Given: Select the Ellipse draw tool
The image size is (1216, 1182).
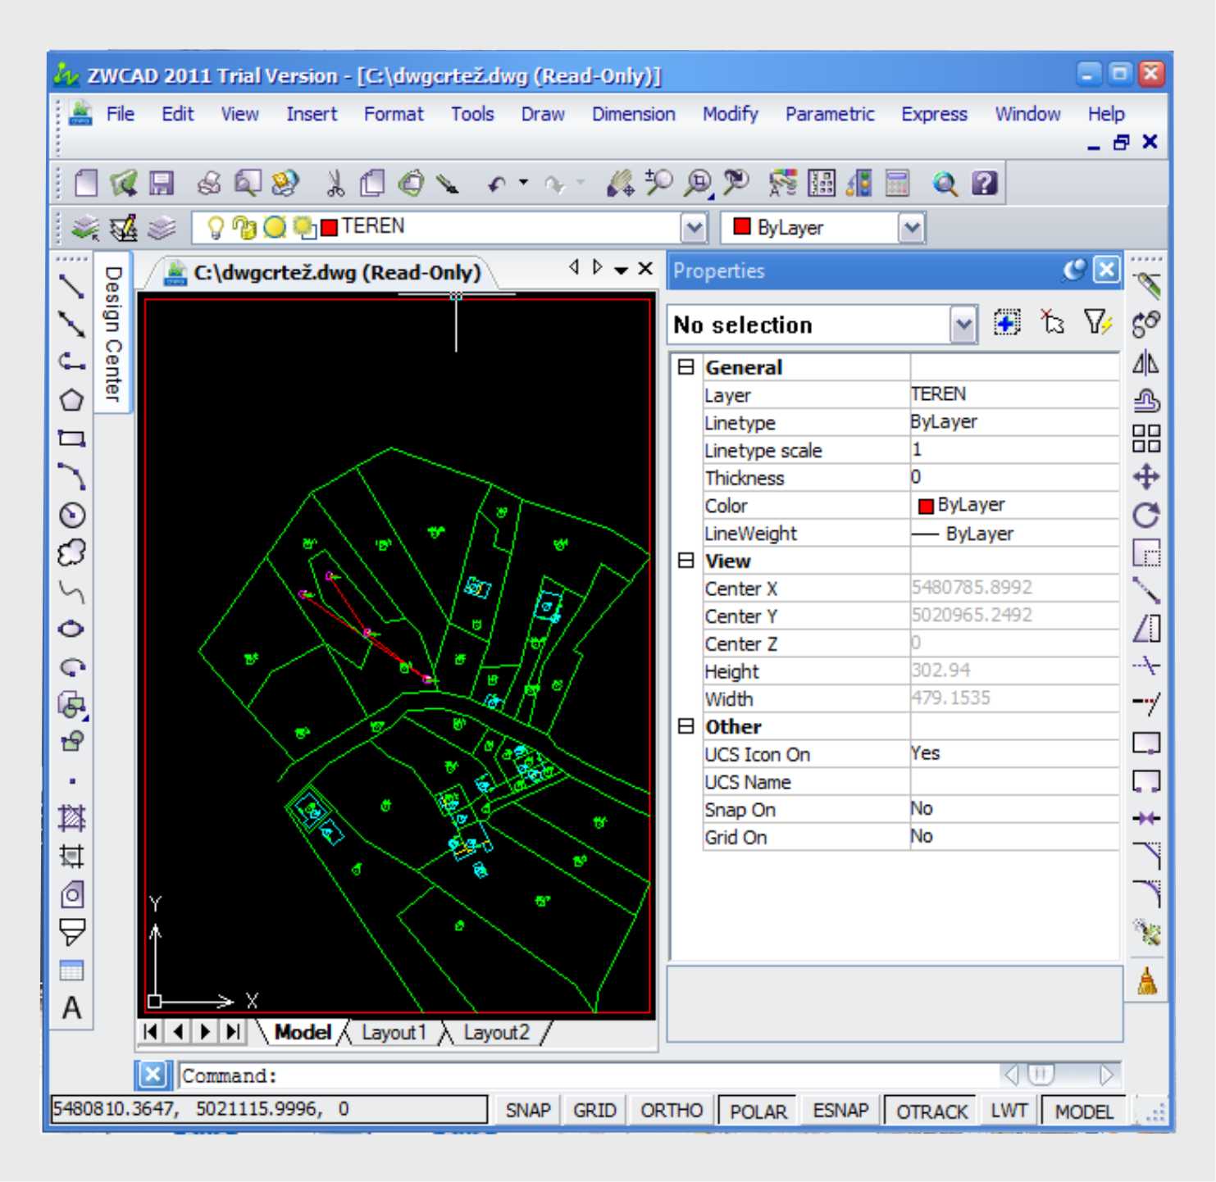Looking at the screenshot, I should click(x=71, y=629).
